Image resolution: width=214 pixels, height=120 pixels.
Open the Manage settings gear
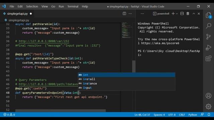tap(208, 106)
